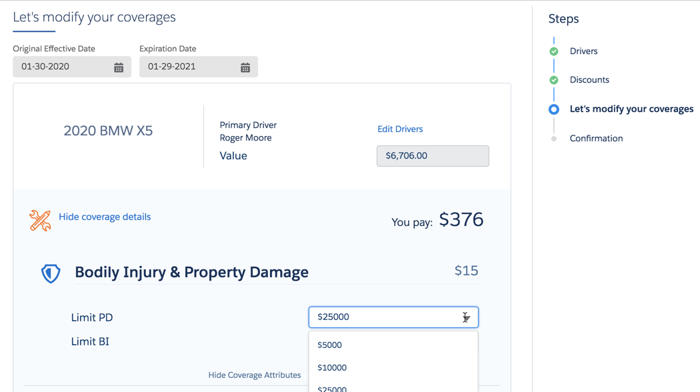The height and width of the screenshot is (392, 700).
Task: Click Hide Coverage Attributes link
Action: 255,375
